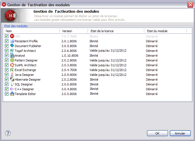Click version 7.0.7.7008 of UML

point(69,36)
